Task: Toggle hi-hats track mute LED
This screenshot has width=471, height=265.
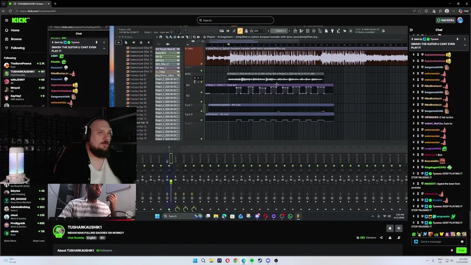Action: tap(201, 64)
